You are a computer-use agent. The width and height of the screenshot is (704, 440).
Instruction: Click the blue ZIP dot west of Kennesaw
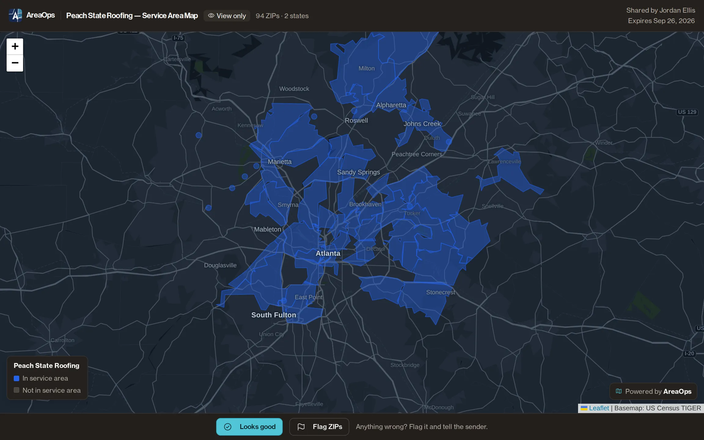click(199, 135)
